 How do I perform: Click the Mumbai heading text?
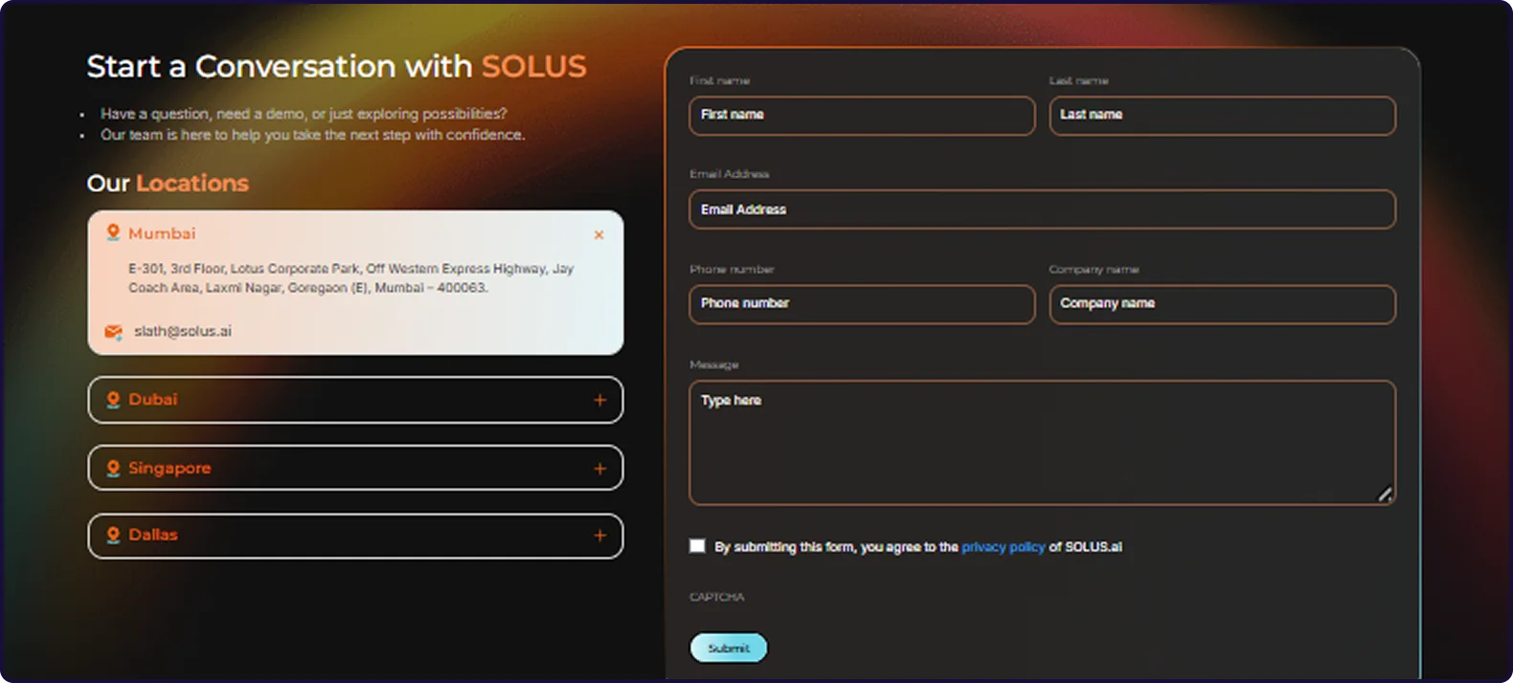(162, 233)
